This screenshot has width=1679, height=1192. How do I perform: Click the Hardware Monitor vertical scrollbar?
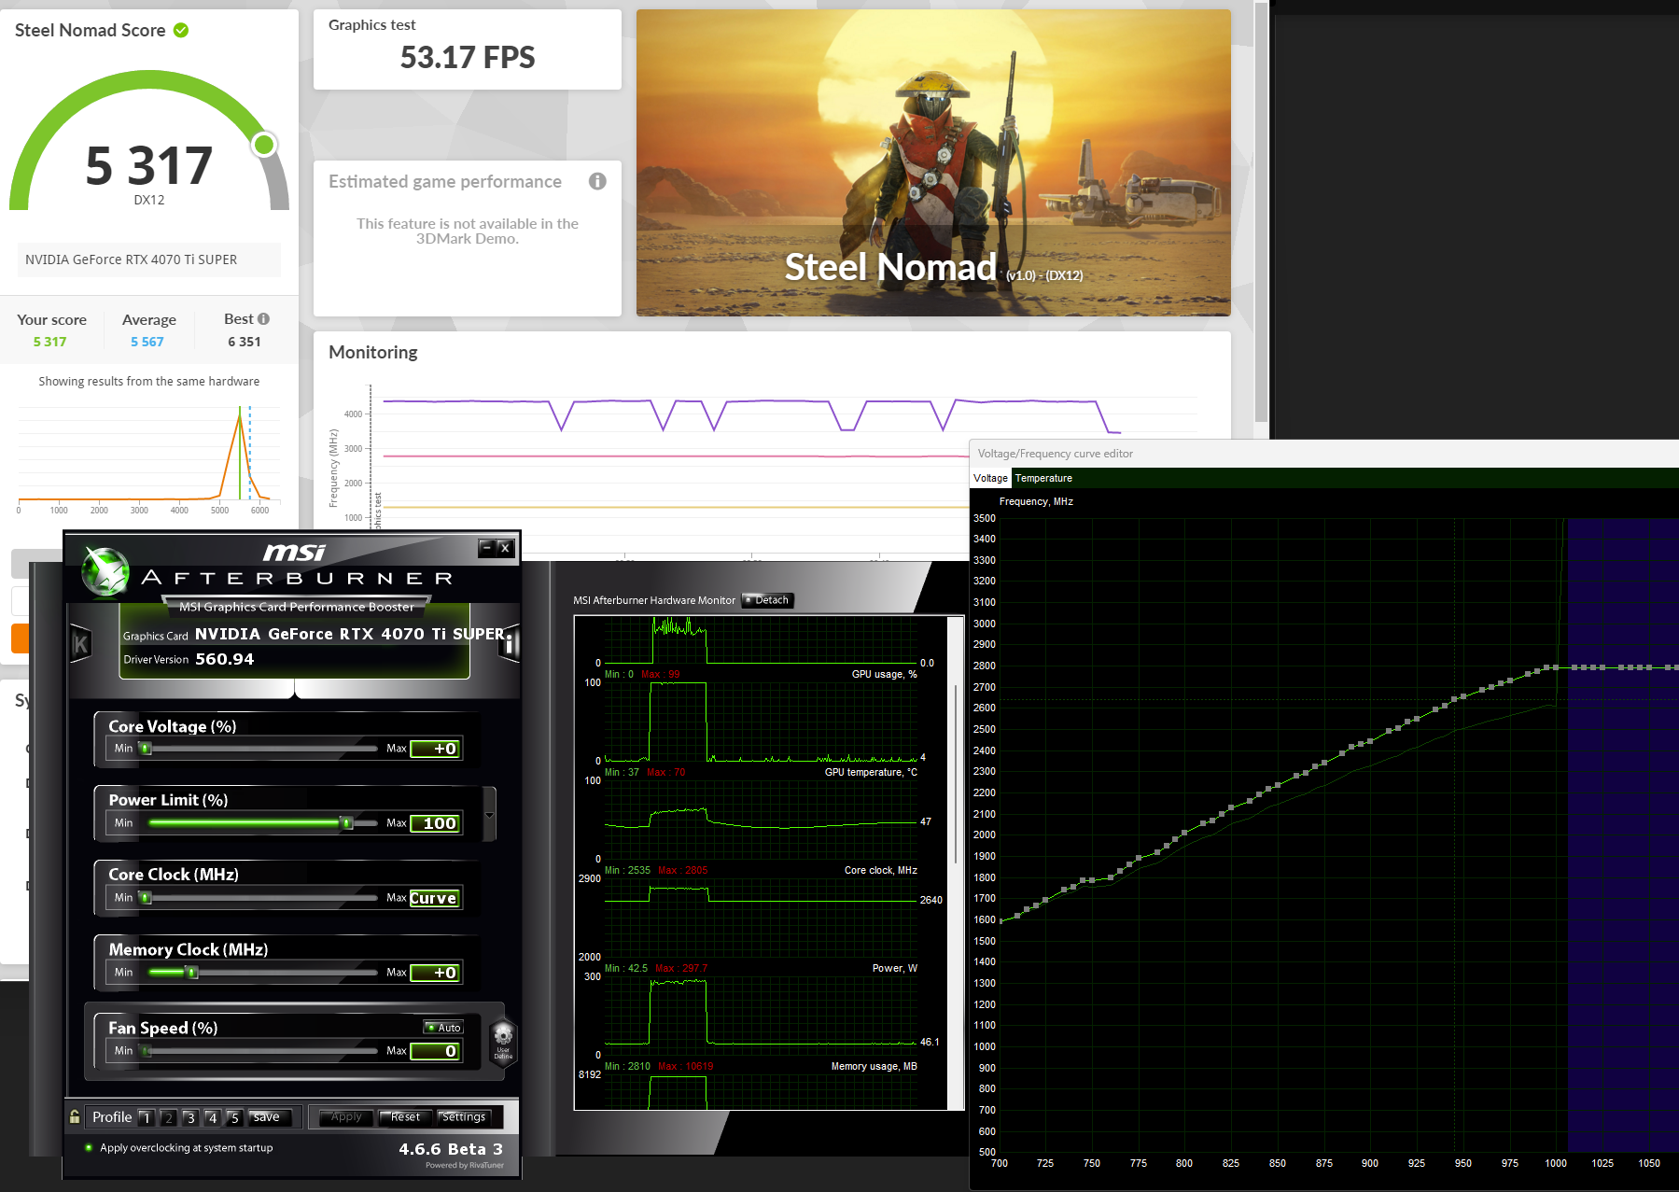coord(956,775)
